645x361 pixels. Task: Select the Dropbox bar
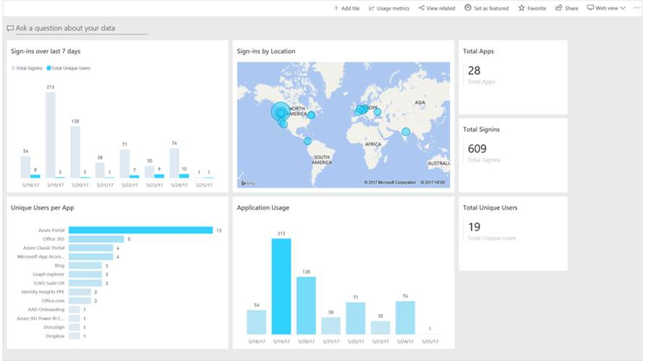click(74, 336)
